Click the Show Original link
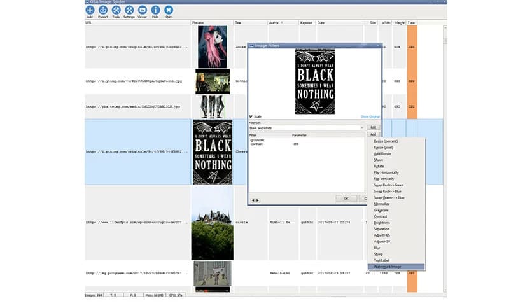This screenshot has height=308, width=532. click(370, 116)
